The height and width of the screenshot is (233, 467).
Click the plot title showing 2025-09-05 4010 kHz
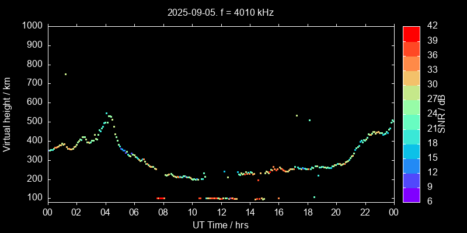click(x=221, y=12)
